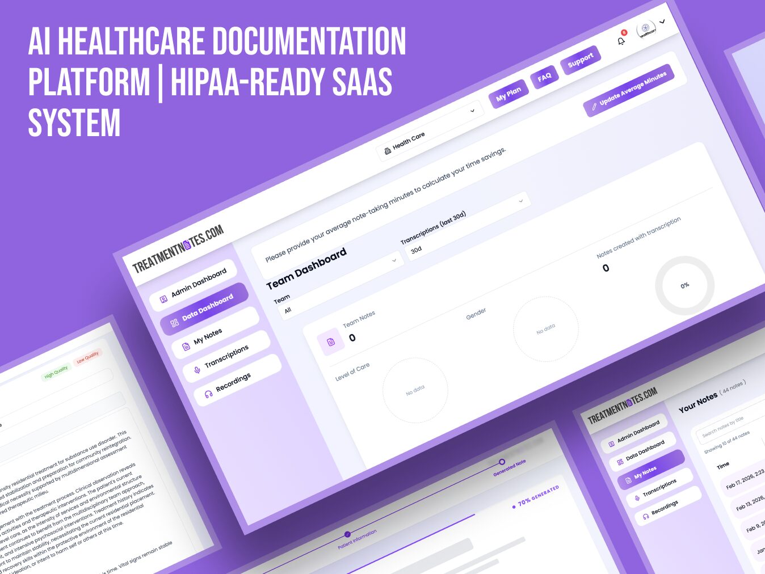Click the FAQ button

(x=544, y=77)
